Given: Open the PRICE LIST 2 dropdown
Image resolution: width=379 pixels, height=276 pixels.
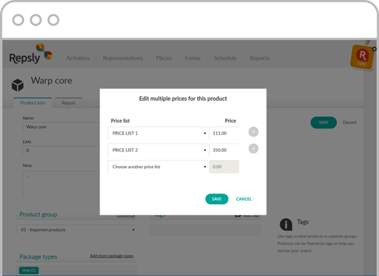Looking at the screenshot, I should (x=158, y=150).
